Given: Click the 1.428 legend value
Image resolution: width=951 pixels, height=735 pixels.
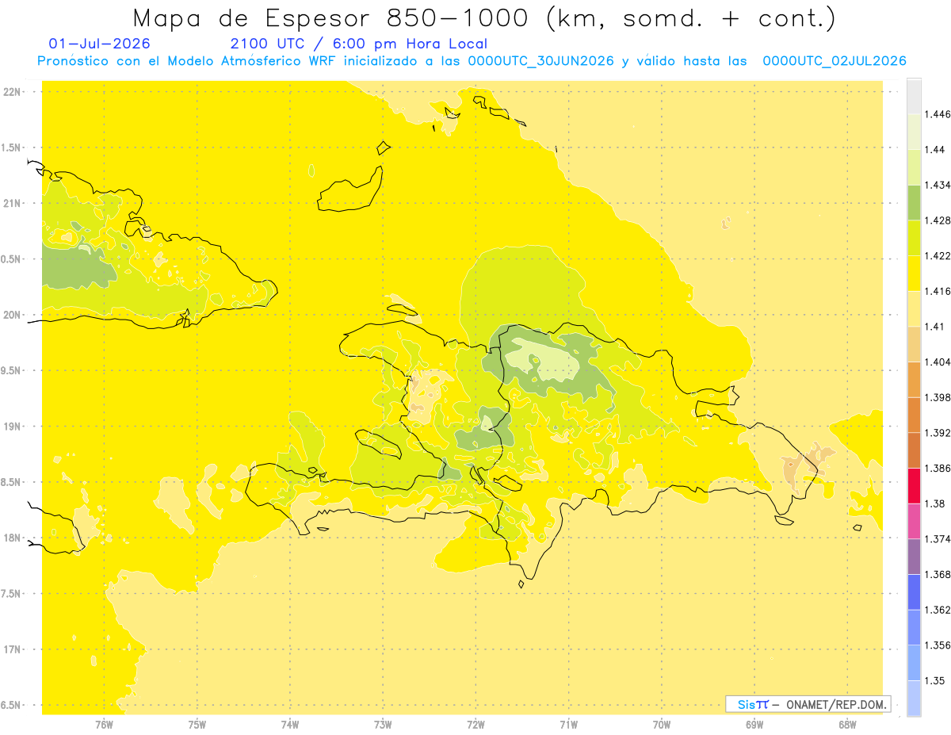Looking at the screenshot, I should (x=938, y=220).
